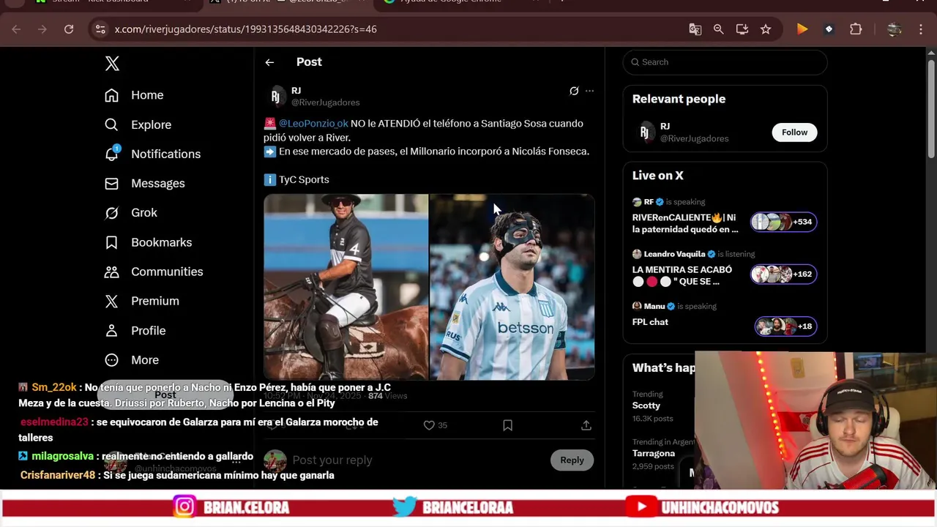This screenshot has width=937, height=527.
Task: Open Notifications in sidebar
Action: pos(152,154)
